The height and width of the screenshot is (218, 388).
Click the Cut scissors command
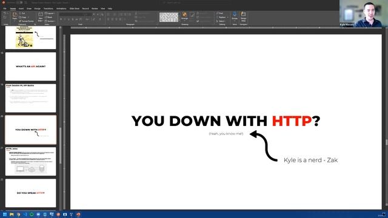tap(23, 13)
